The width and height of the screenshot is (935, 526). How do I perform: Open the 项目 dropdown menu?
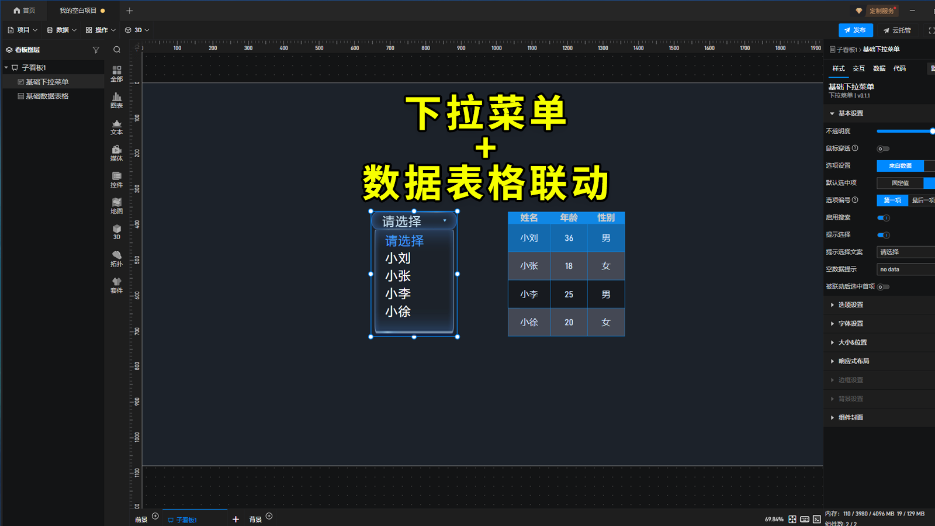point(22,30)
